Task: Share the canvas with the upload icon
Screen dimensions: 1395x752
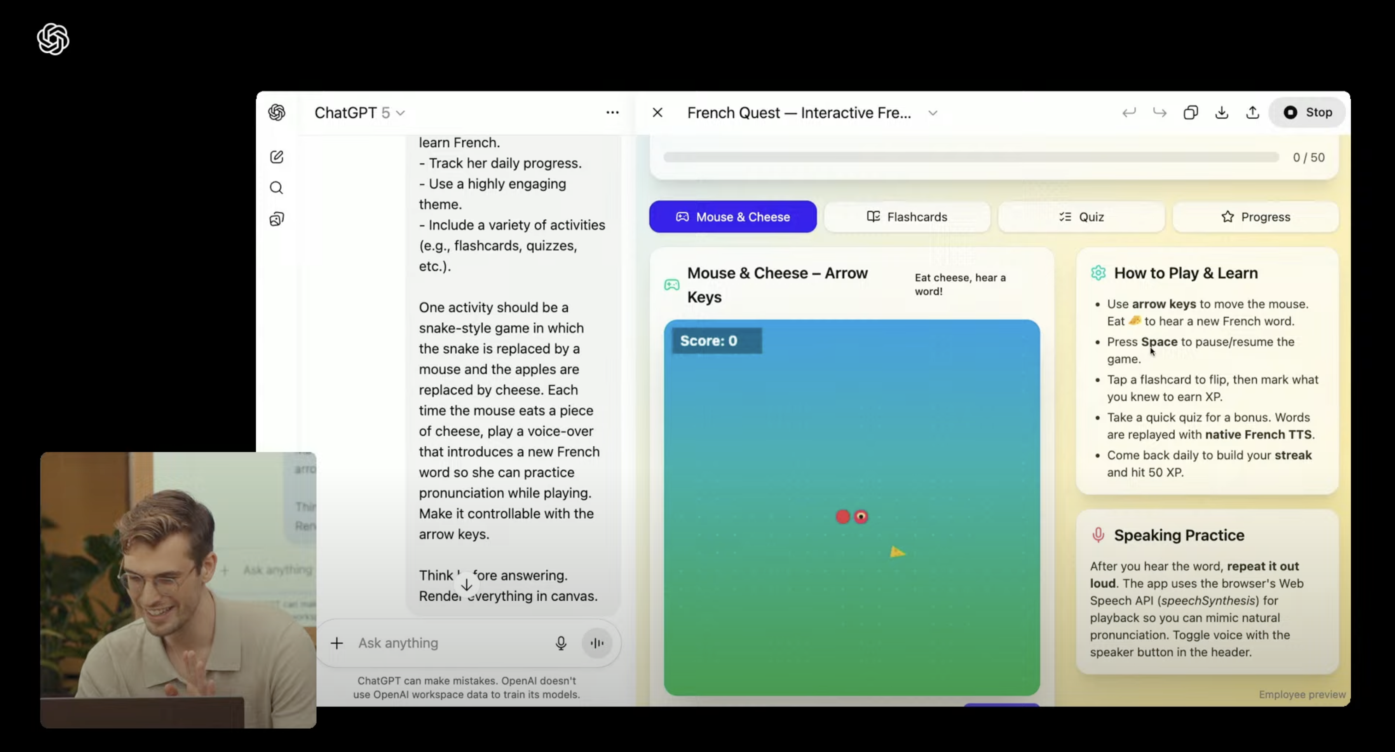Action: pos(1252,112)
